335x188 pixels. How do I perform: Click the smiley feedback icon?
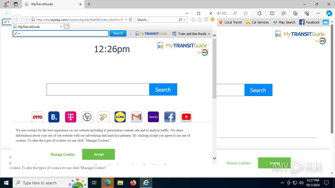(213, 20)
